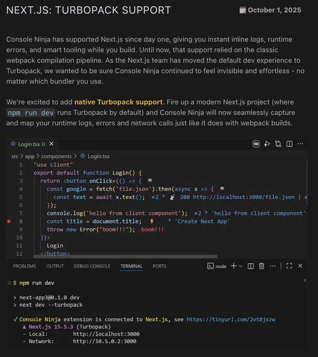This screenshot has height=357, width=318.
Task: Toggle the breakpoint dot on line 8
Action: tap(9, 222)
